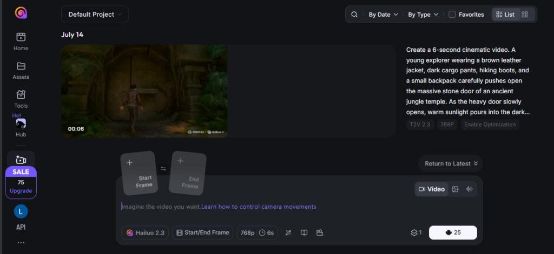The width and height of the screenshot is (554, 254).
Task: Click the search magnifier icon
Action: click(354, 15)
